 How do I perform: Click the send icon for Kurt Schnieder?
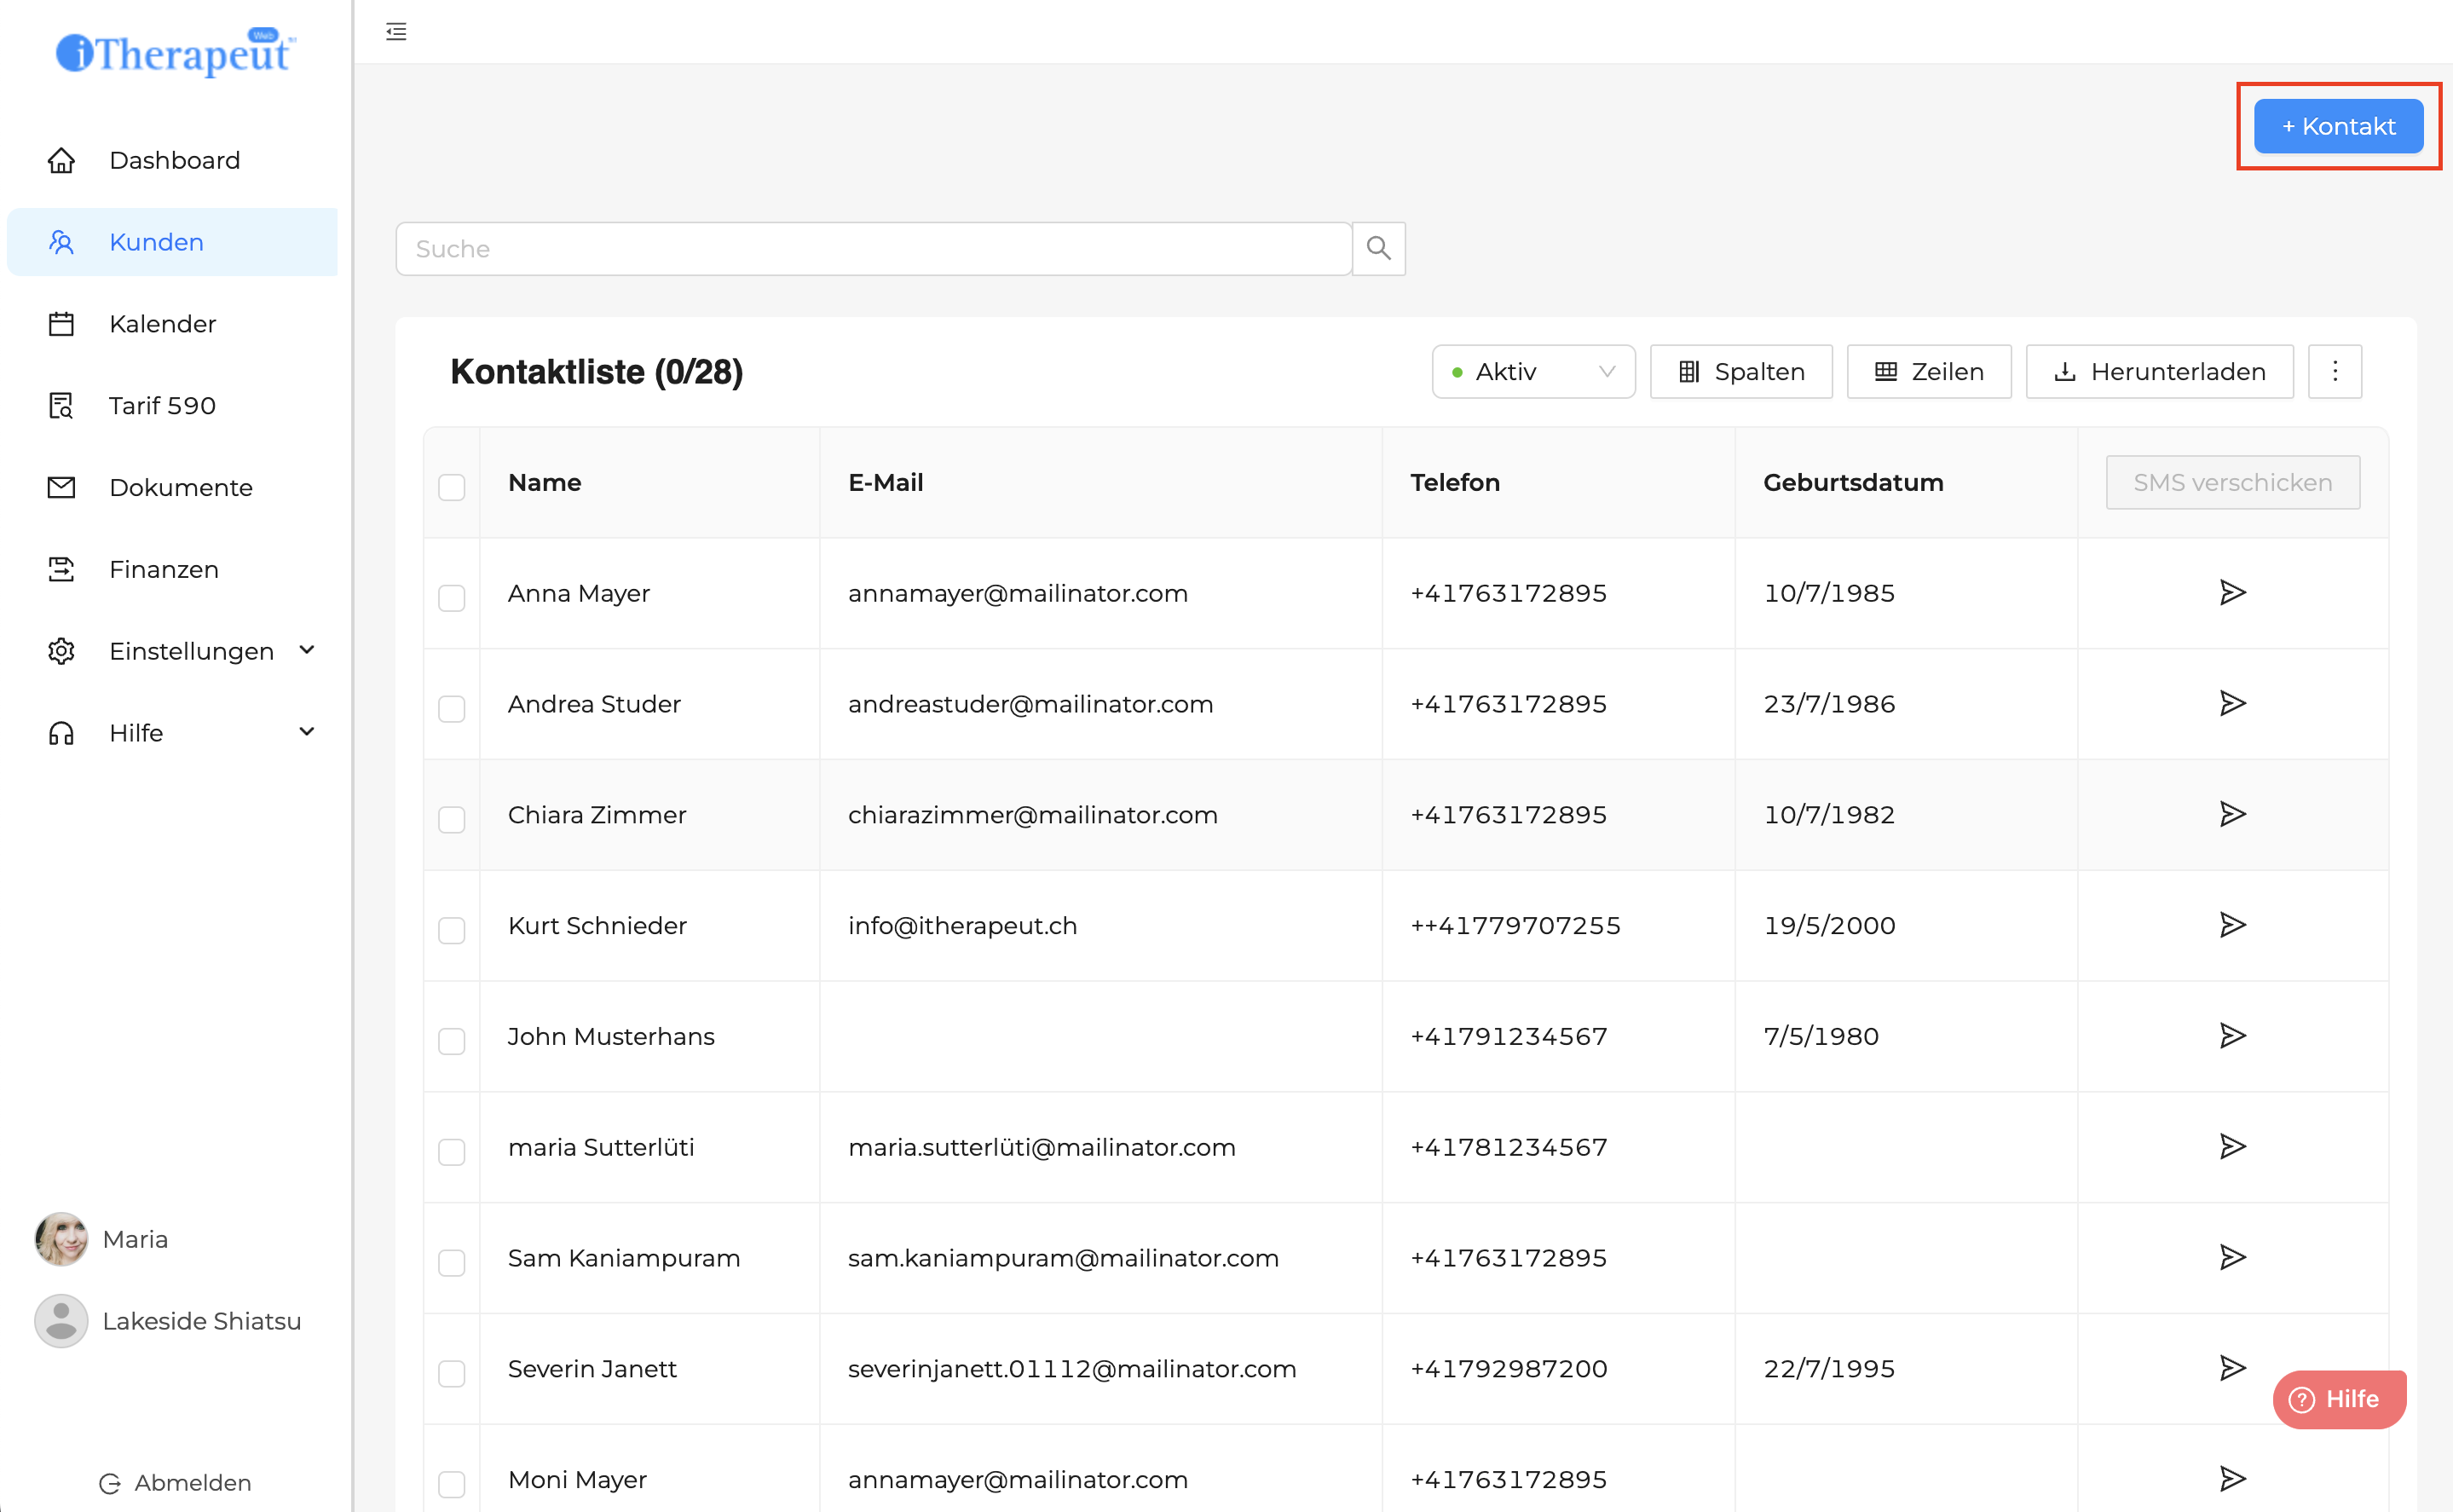pyautogui.click(x=2232, y=925)
